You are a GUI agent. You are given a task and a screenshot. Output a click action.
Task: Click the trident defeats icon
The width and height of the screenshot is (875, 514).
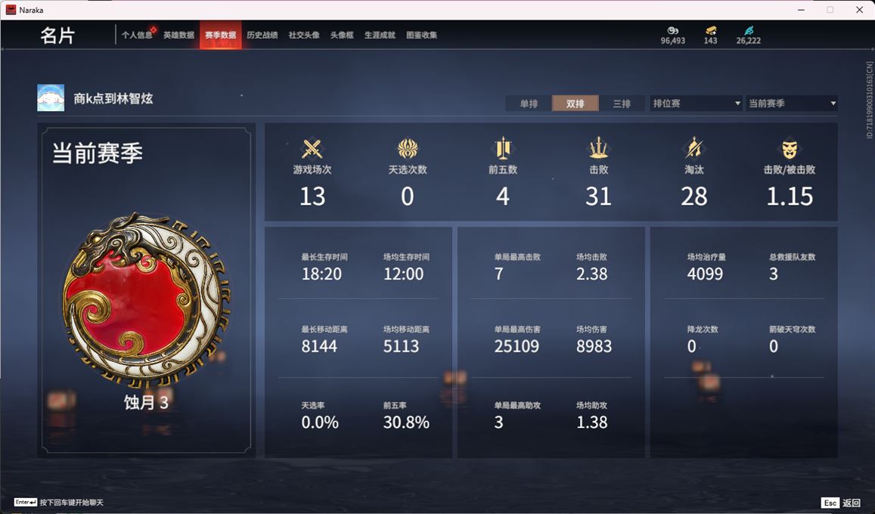coord(598,148)
